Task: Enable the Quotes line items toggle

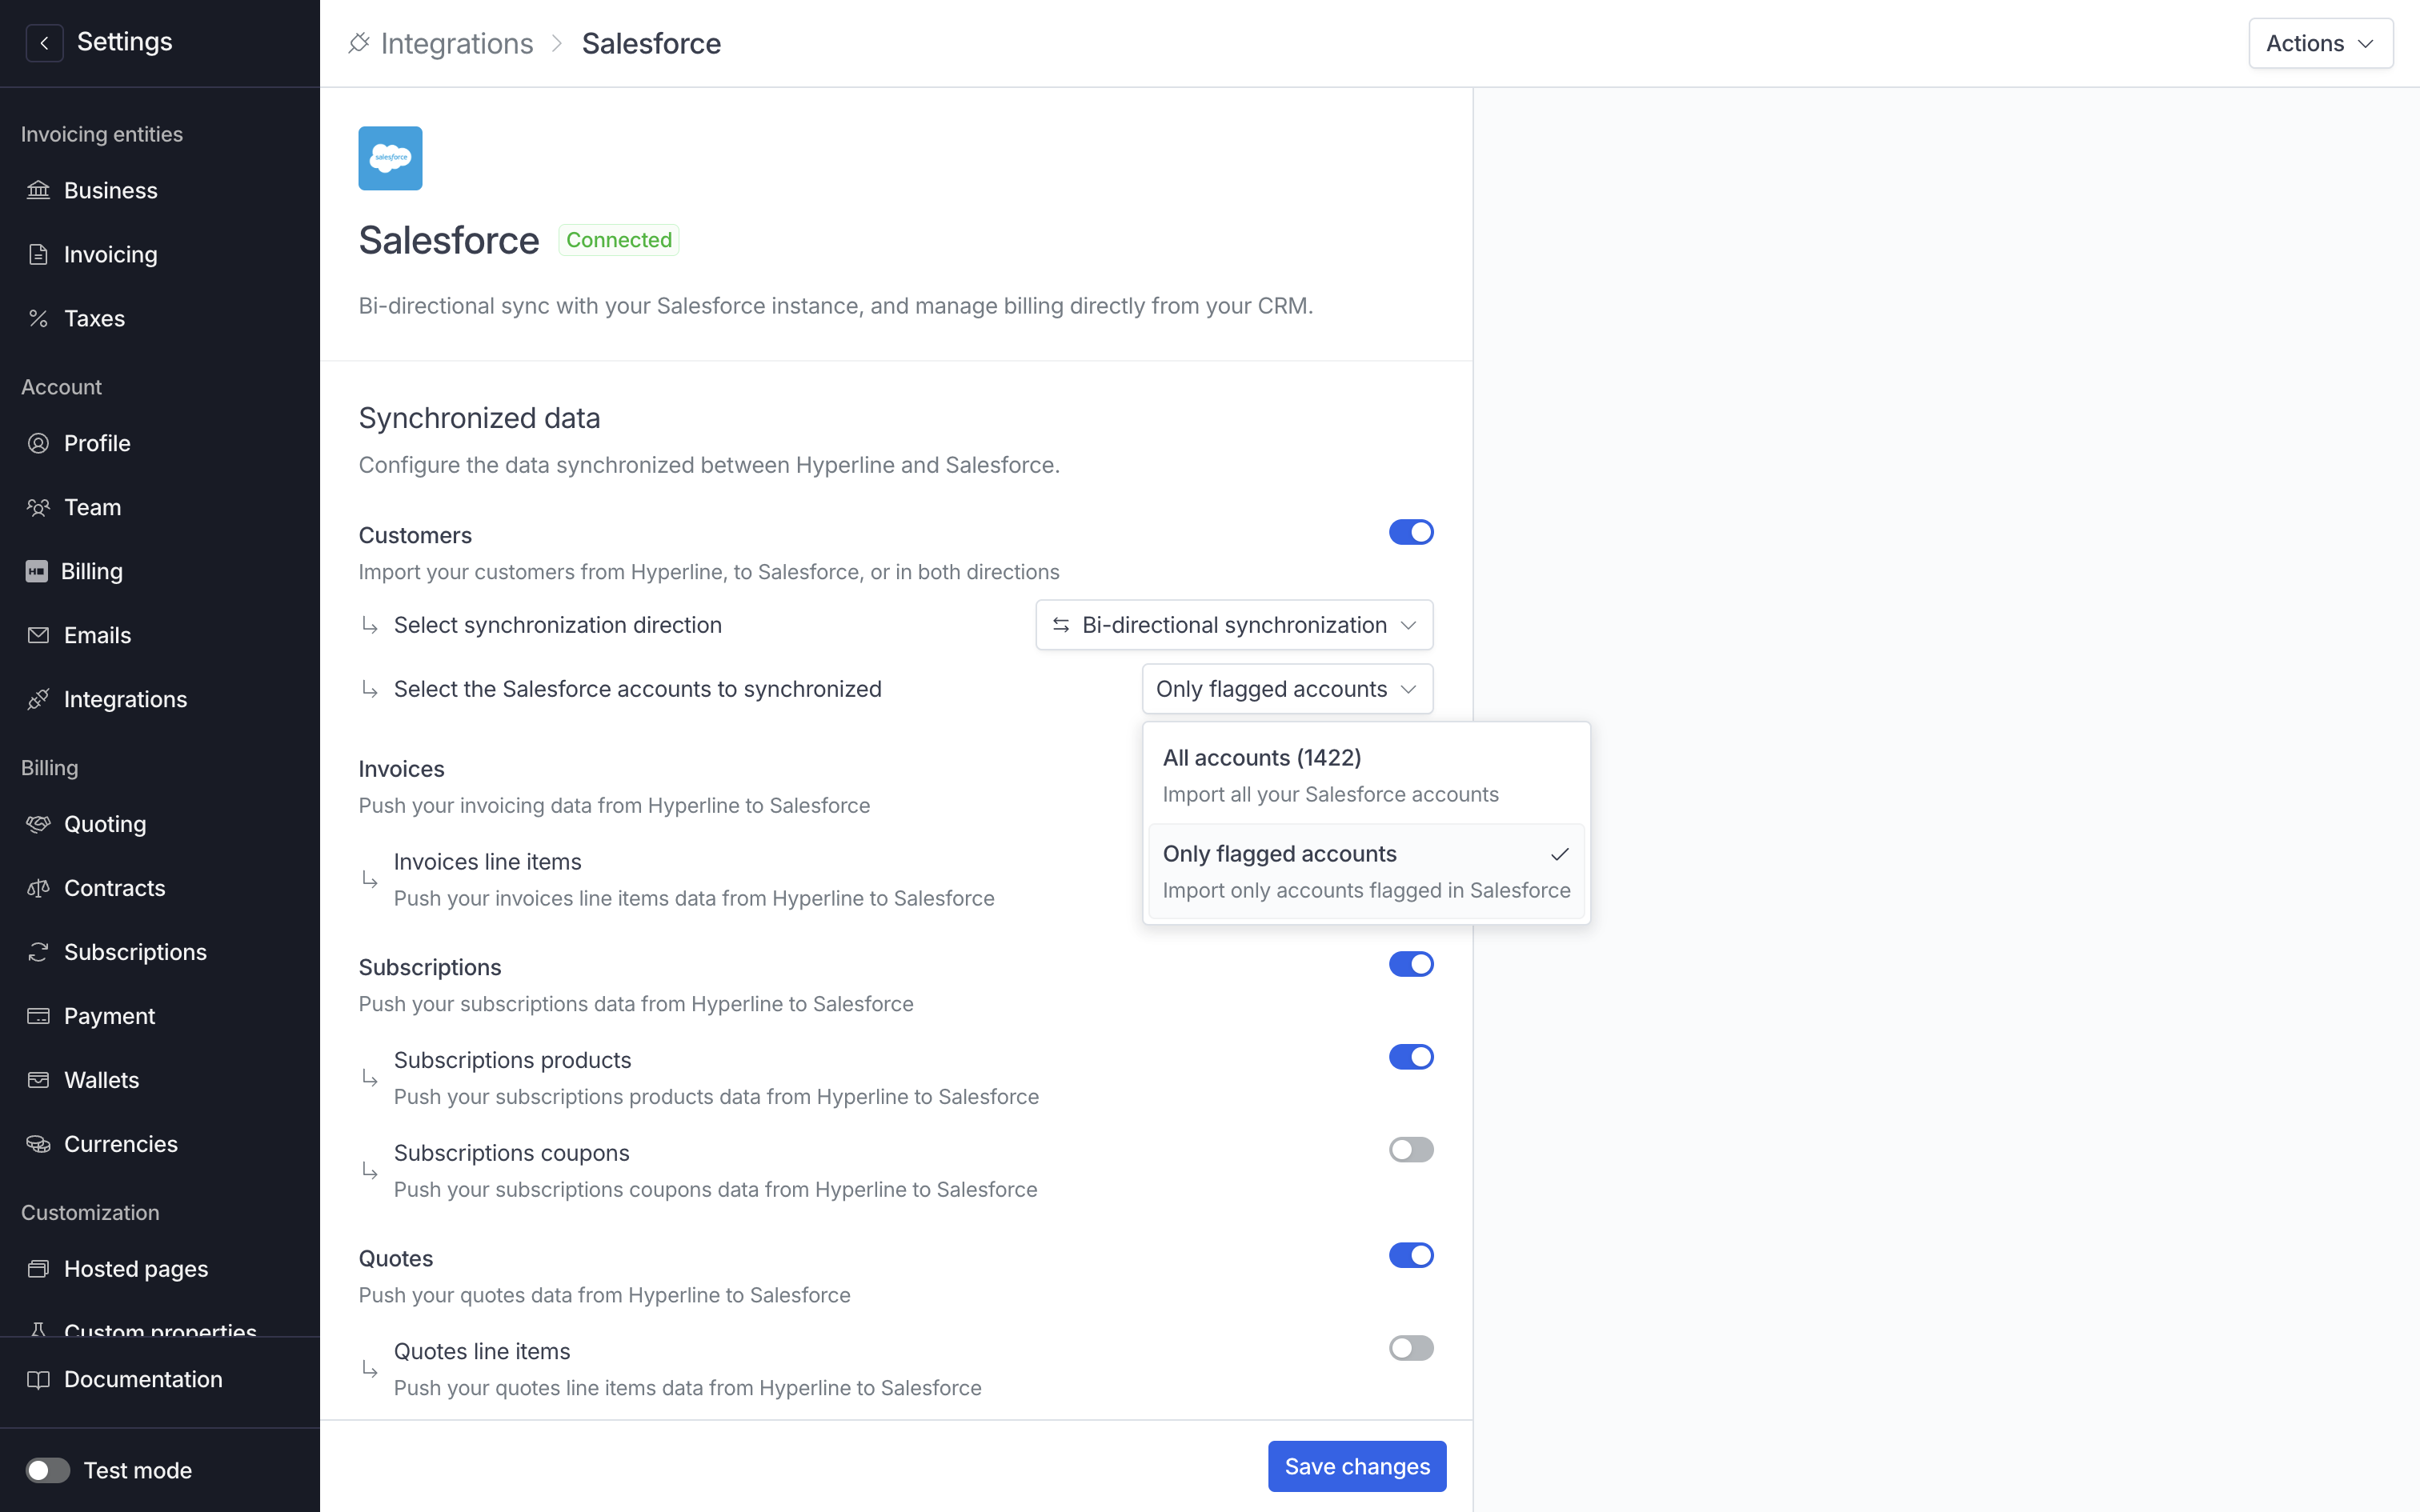Action: pos(1410,1348)
